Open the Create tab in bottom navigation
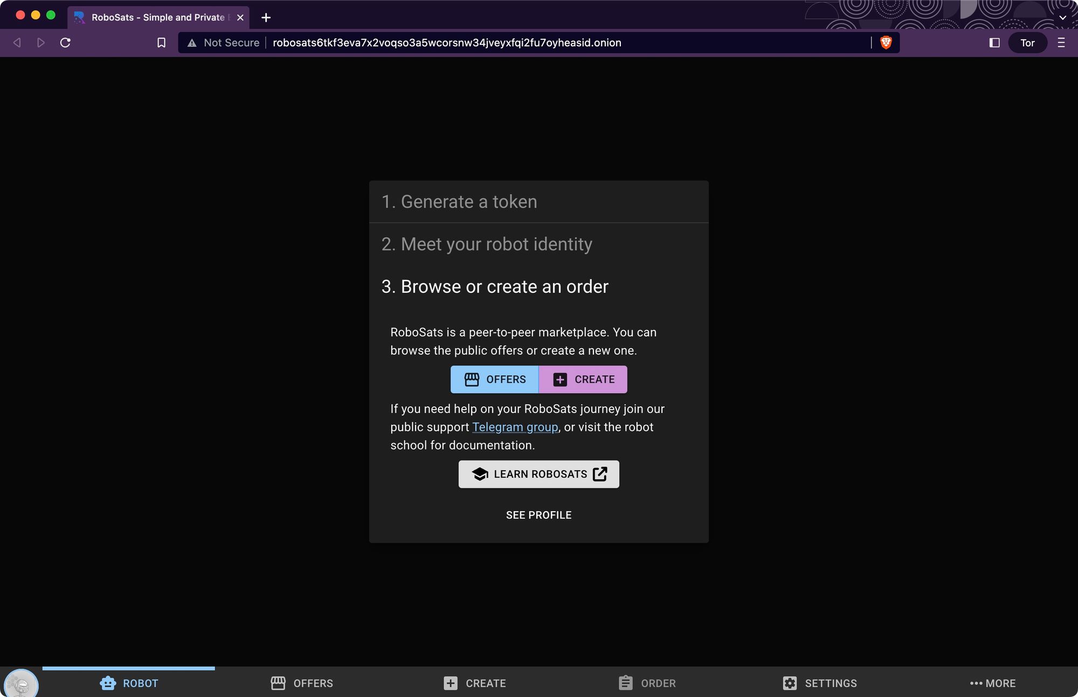 click(x=474, y=683)
